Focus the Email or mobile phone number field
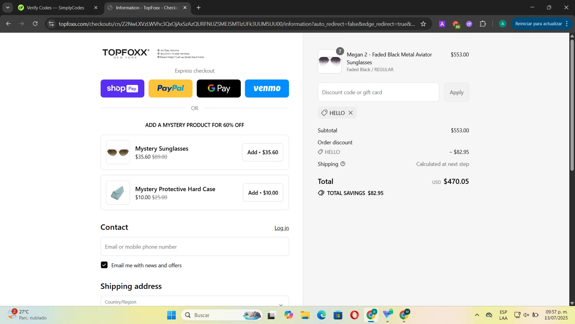575x324 pixels. (195, 246)
